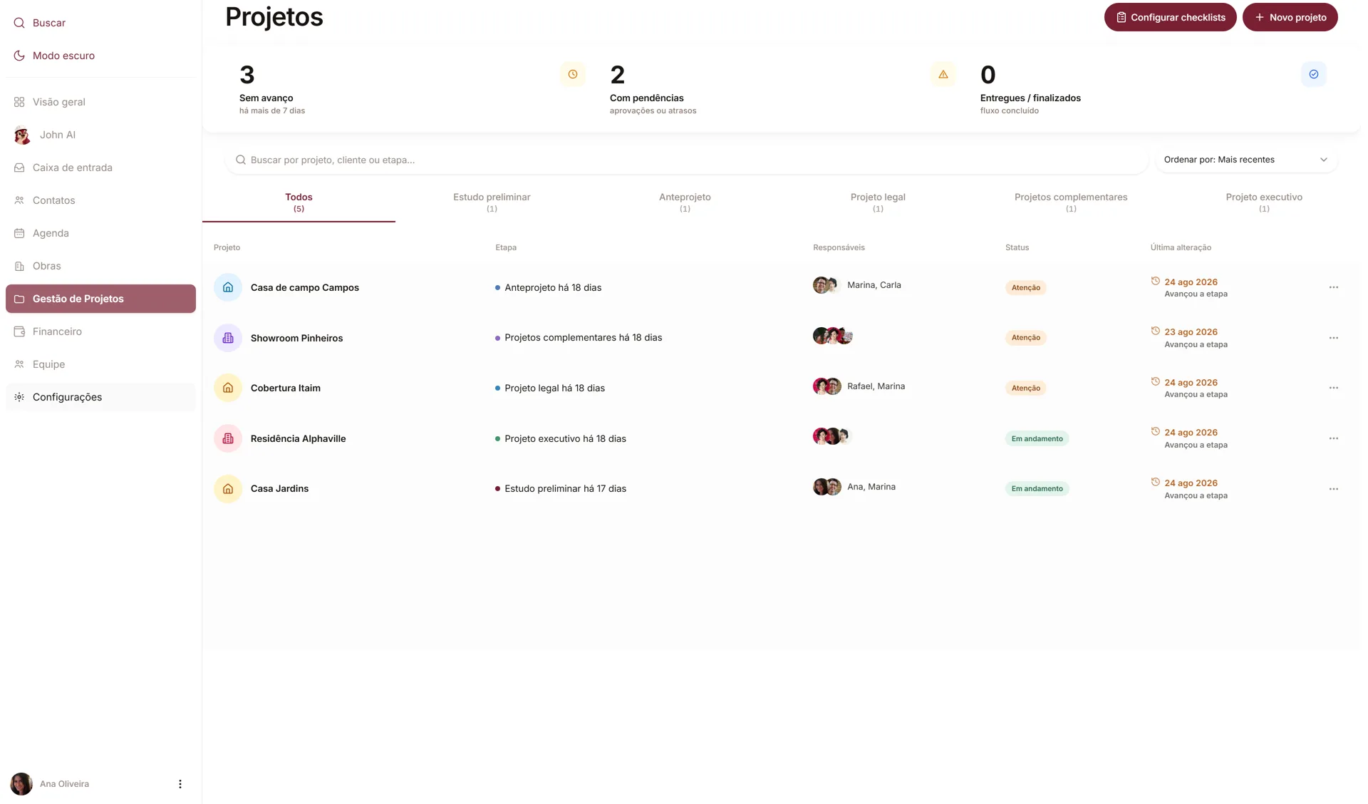The image size is (1368, 804).
Task: Click Casa Jardins house icon
Action: pyautogui.click(x=228, y=489)
